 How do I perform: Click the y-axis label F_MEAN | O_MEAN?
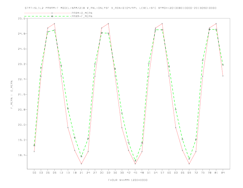pyautogui.click(x=12, y=95)
